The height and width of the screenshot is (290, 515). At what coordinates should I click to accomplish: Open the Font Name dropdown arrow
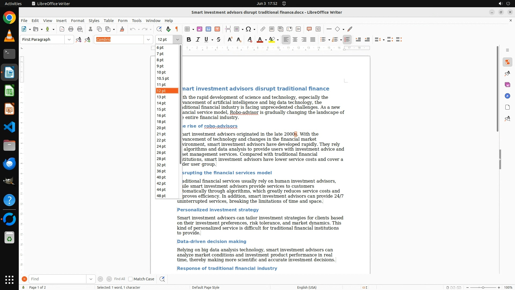pyautogui.click(x=148, y=40)
